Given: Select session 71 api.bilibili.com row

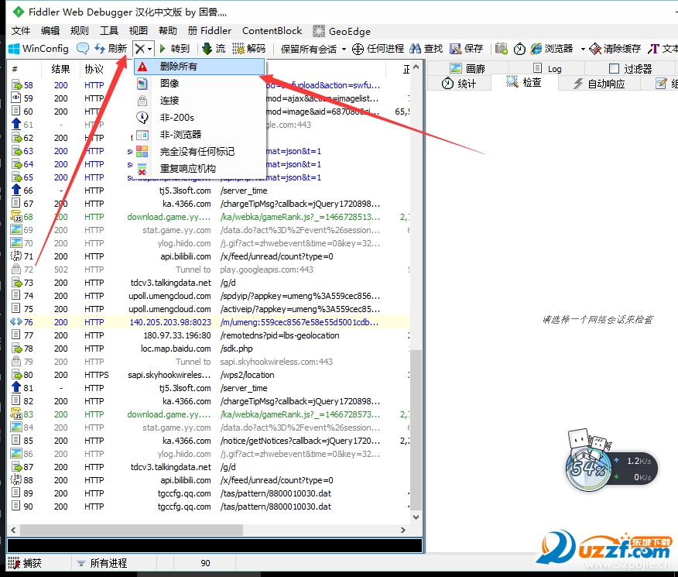Looking at the screenshot, I should click(208, 256).
